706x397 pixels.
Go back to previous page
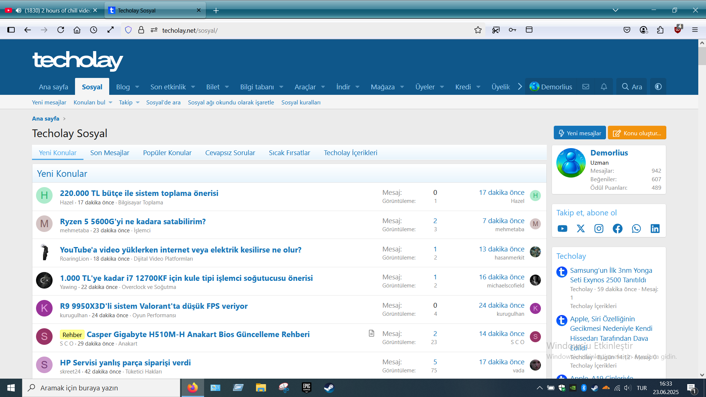[28, 30]
